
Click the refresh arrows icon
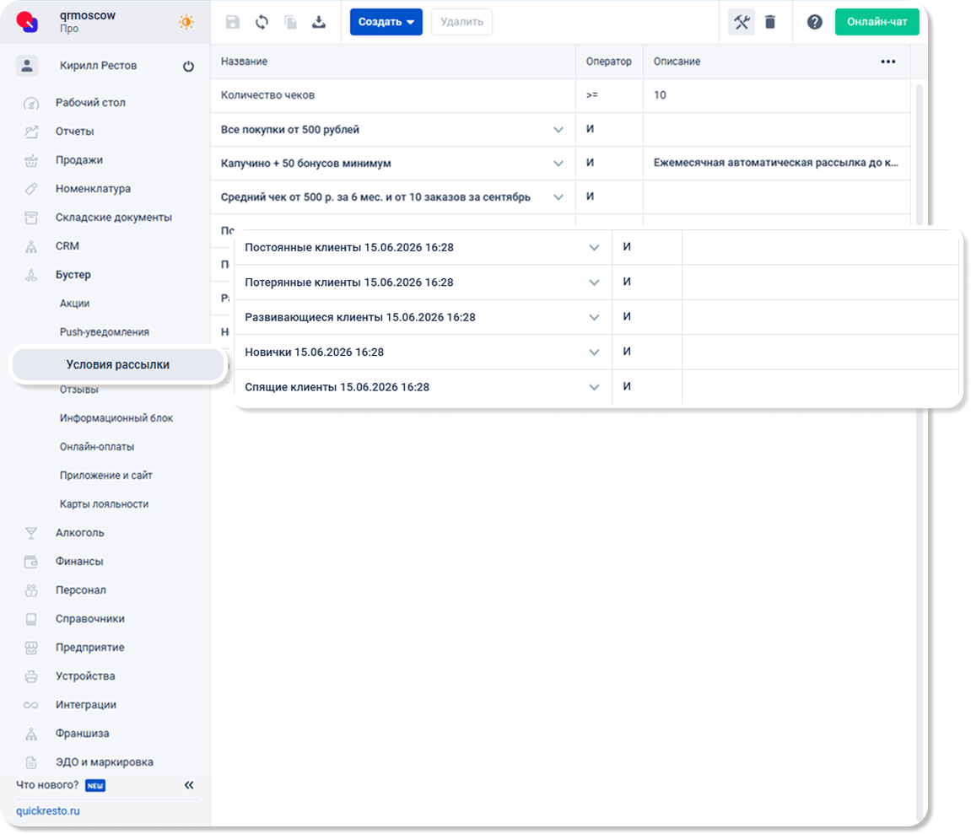click(262, 22)
